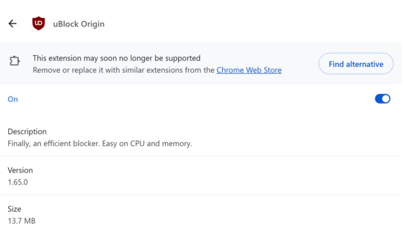The height and width of the screenshot is (231, 404).
Task: Select the Description heading
Action: [x=27, y=131]
